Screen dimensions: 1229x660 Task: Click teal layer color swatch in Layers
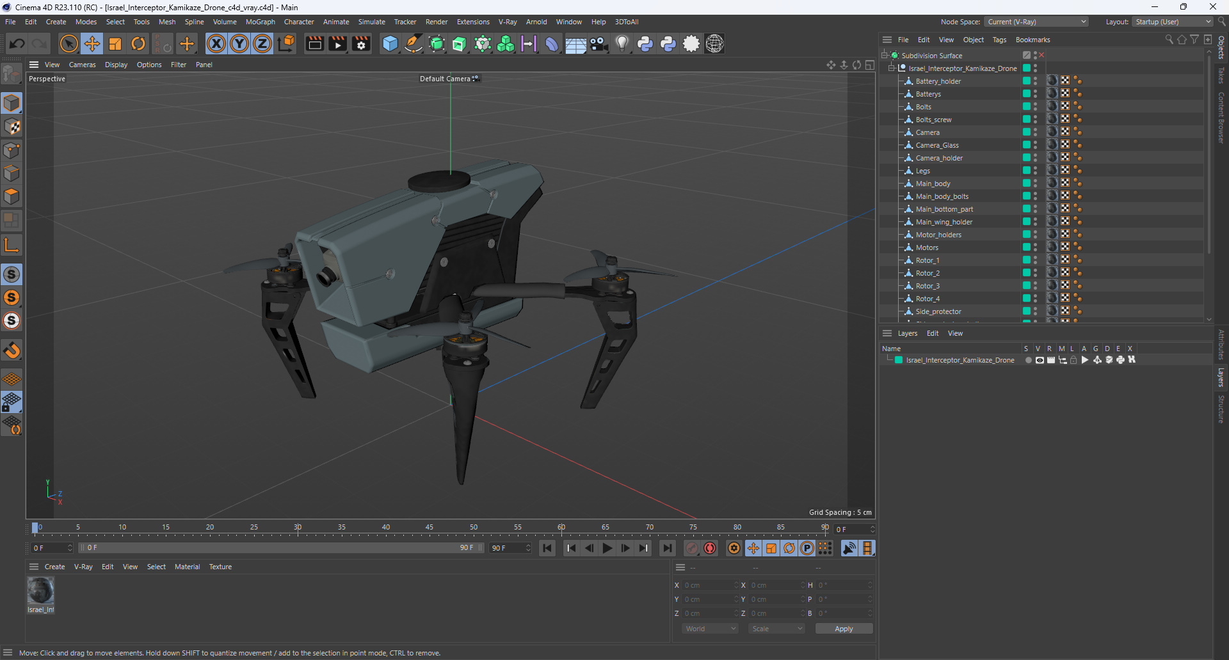click(x=899, y=360)
